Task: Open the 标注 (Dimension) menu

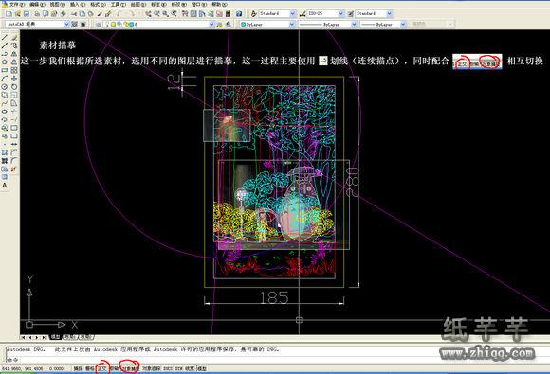Action: tap(158, 4)
